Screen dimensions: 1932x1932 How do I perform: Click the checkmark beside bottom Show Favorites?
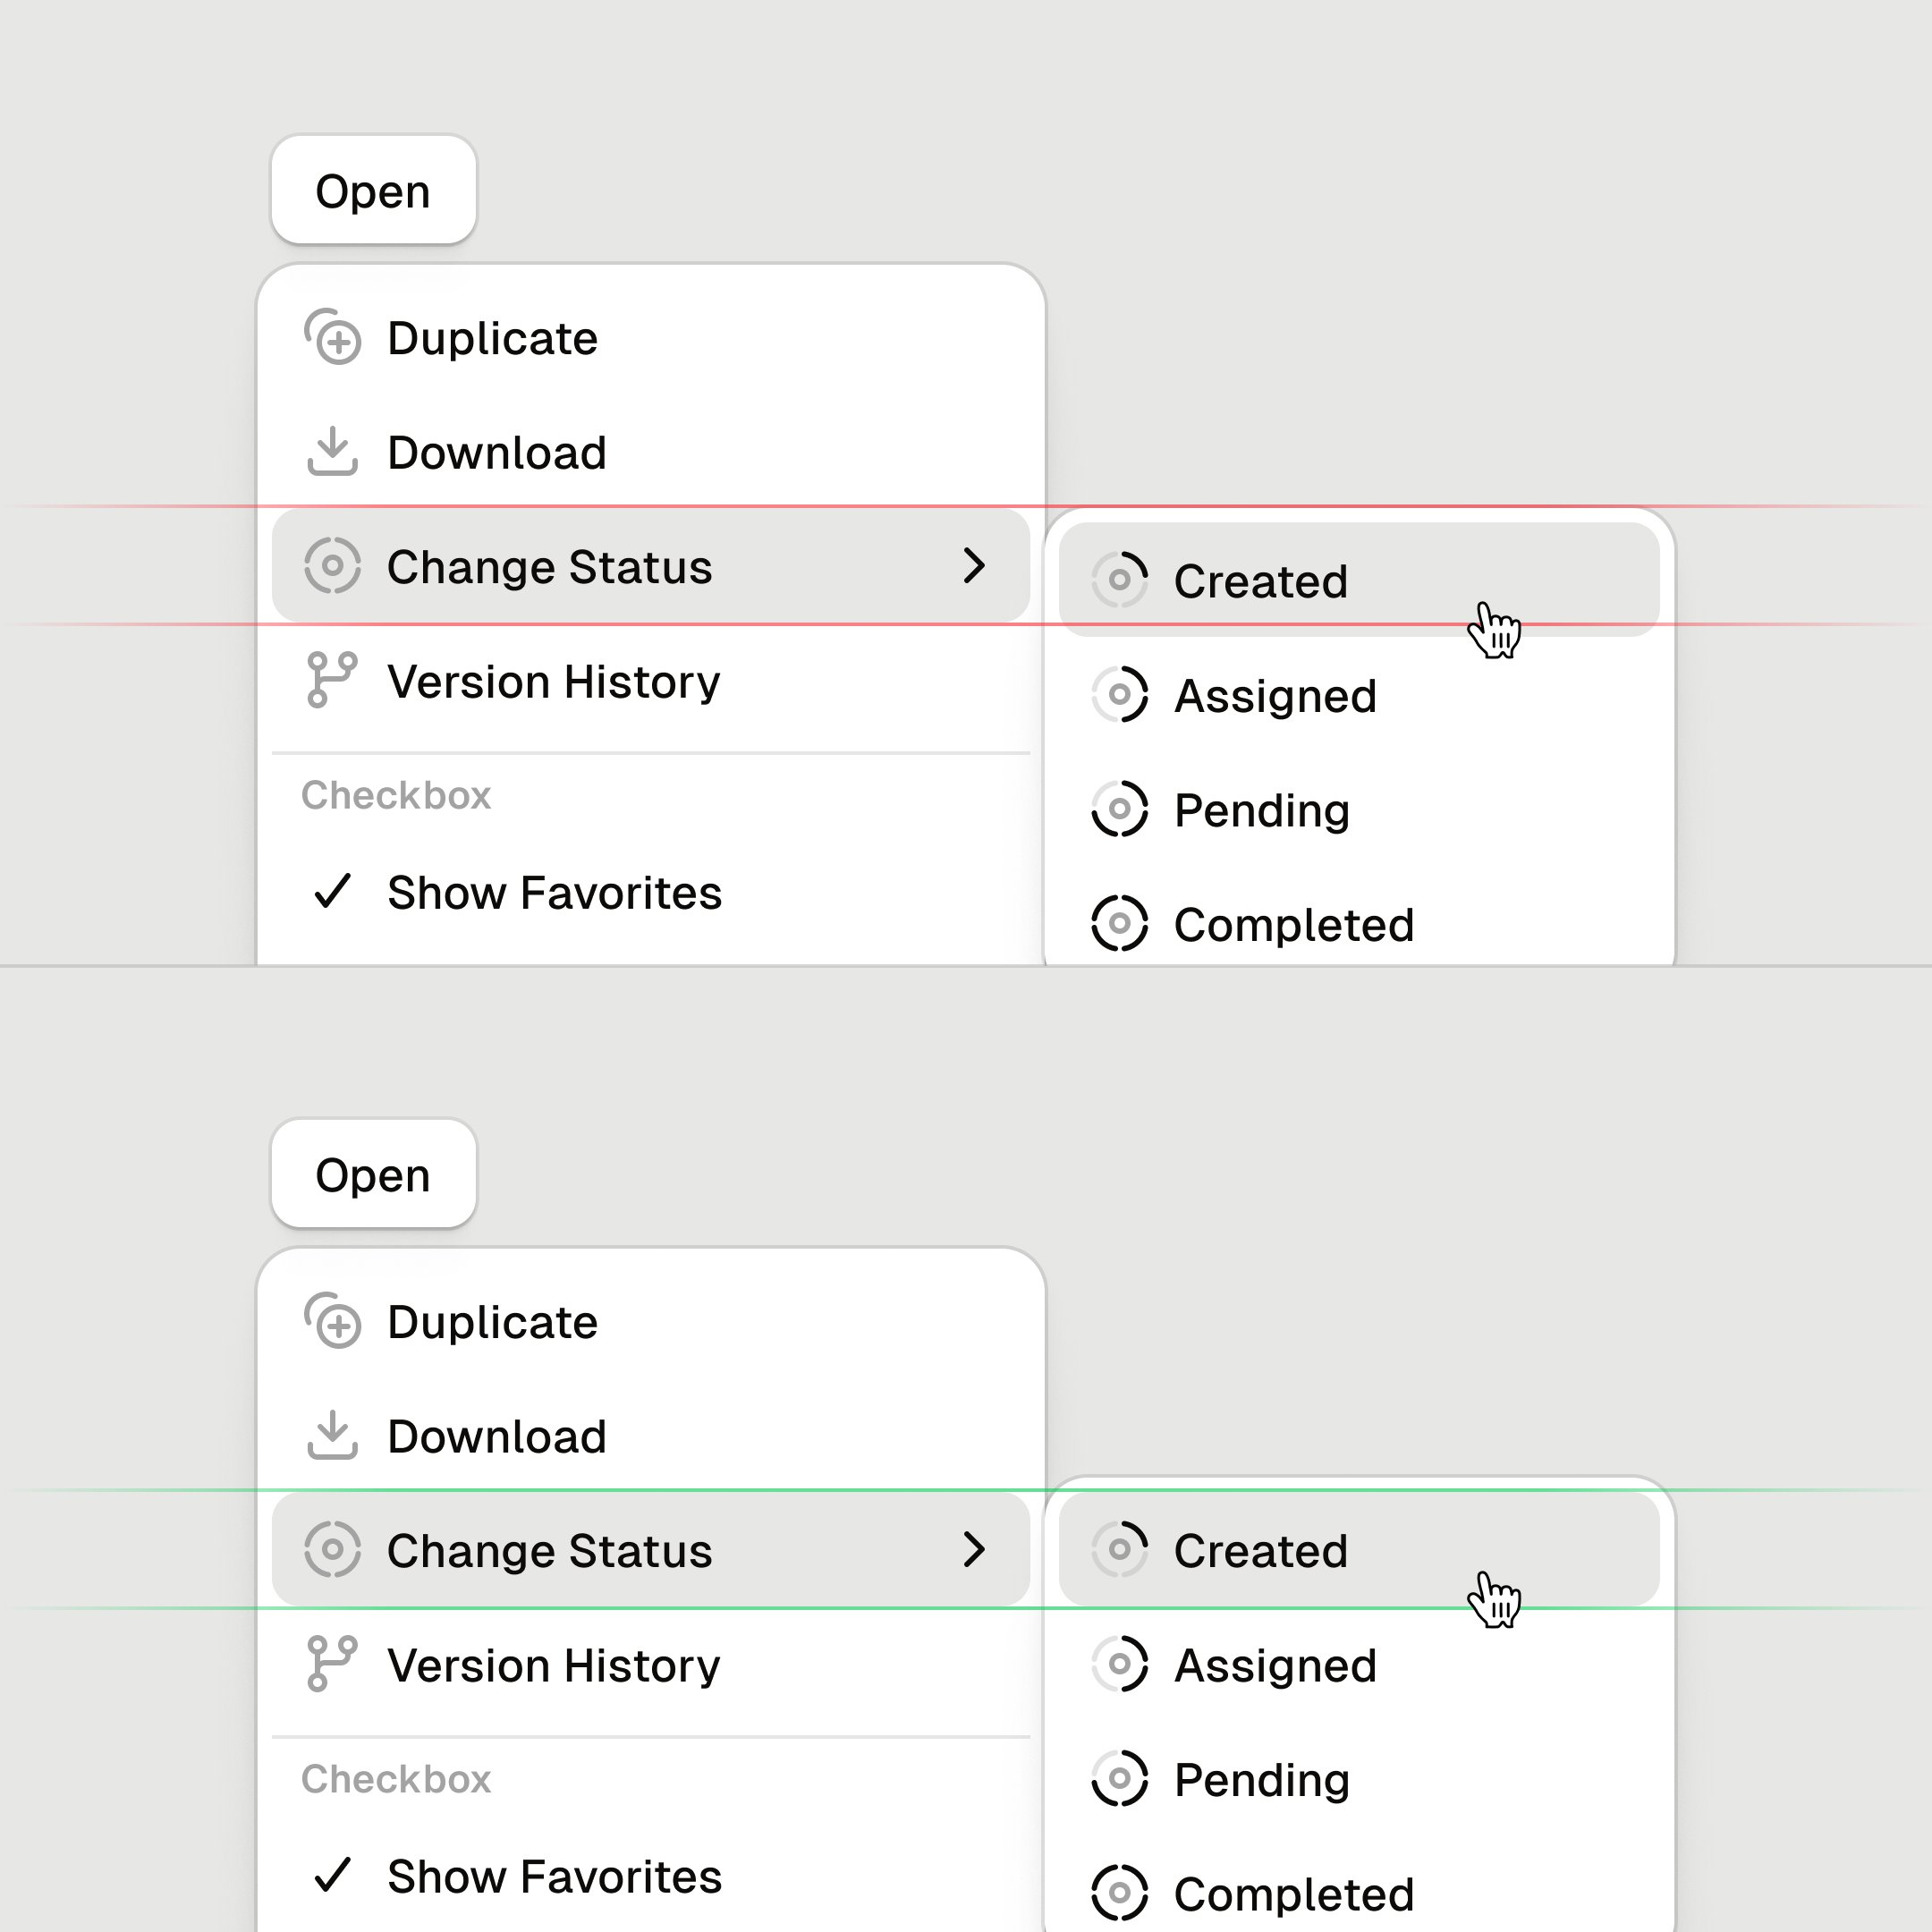click(332, 1876)
